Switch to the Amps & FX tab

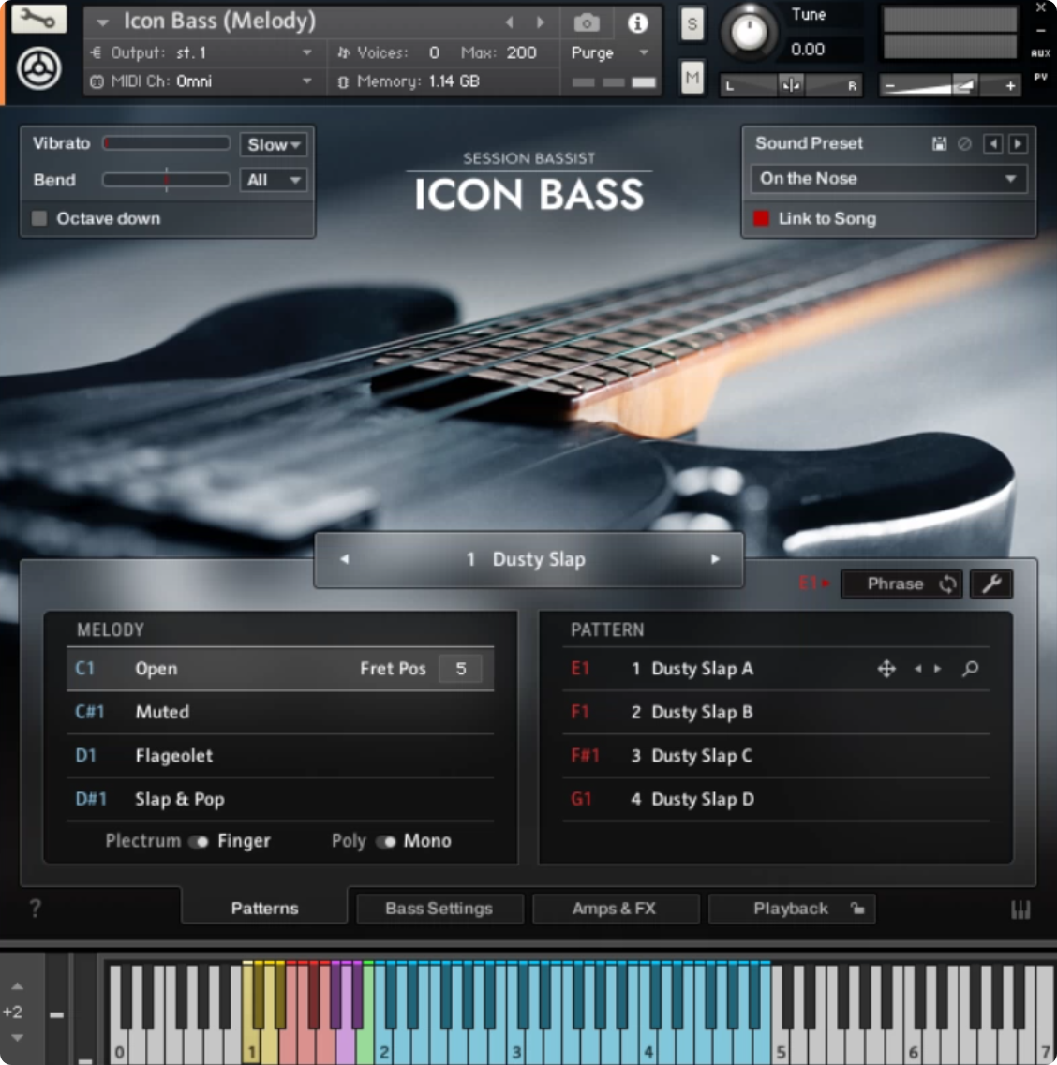(615, 909)
